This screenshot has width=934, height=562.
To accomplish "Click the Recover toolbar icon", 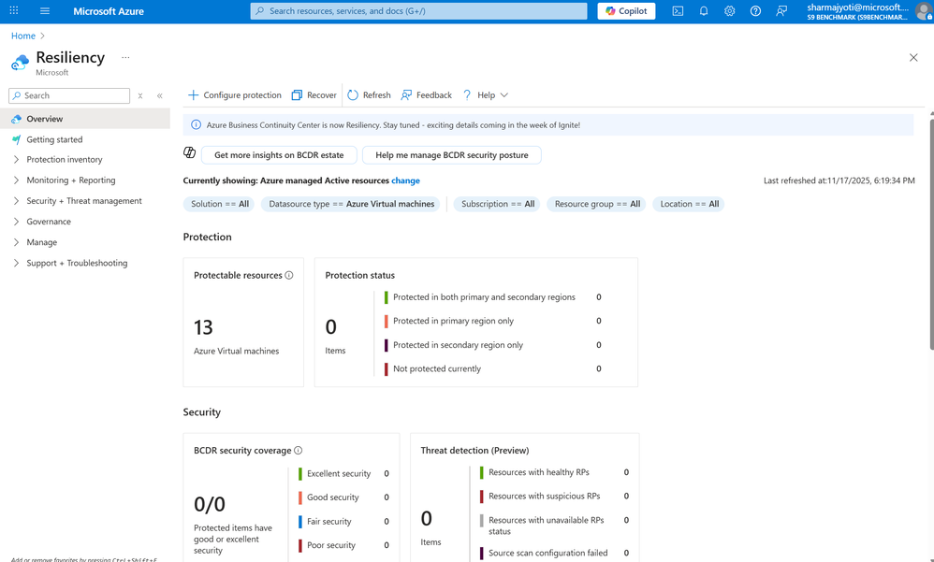I will click(297, 95).
